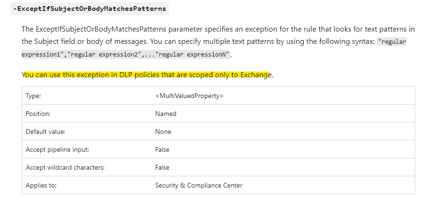Click the word Exchange in highlighted text
This screenshot has width=427, height=205.
(256, 75)
